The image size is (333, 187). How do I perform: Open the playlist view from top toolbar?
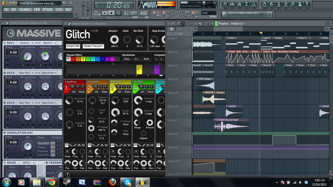click(x=225, y=4)
